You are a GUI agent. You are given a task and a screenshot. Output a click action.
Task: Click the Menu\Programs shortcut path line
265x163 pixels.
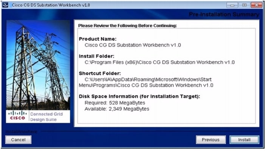tap(146, 85)
